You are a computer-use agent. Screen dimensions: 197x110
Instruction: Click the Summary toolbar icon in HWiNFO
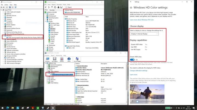point(48,59)
